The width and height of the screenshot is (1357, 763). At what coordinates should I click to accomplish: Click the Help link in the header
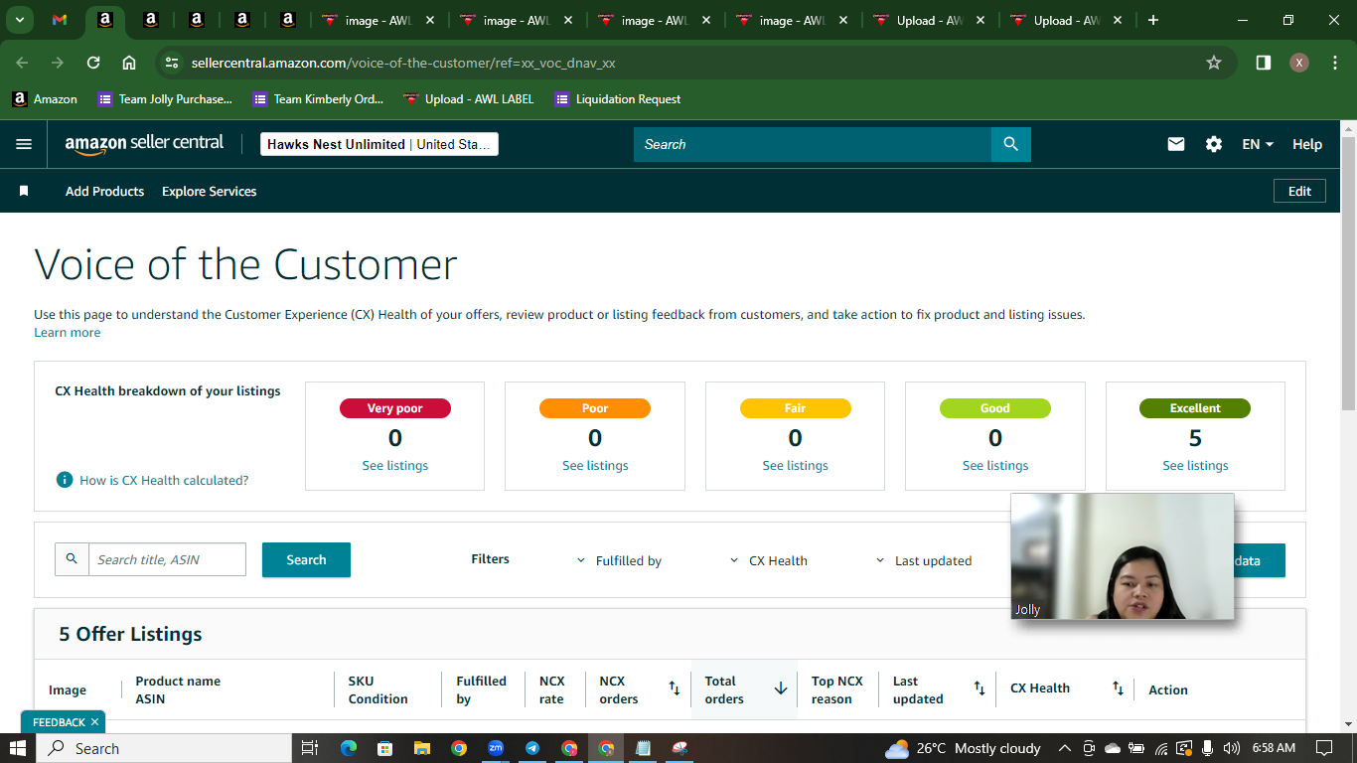point(1307,144)
